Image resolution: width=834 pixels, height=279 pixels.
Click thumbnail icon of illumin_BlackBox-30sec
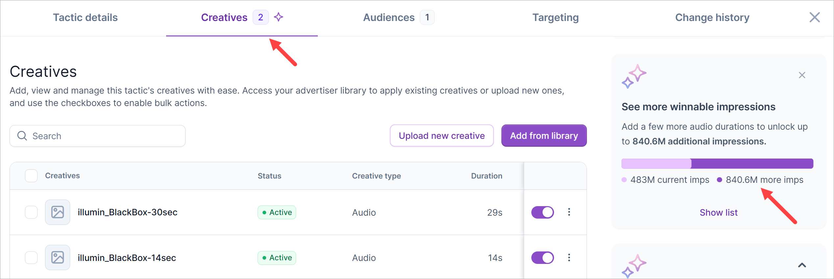coord(58,212)
